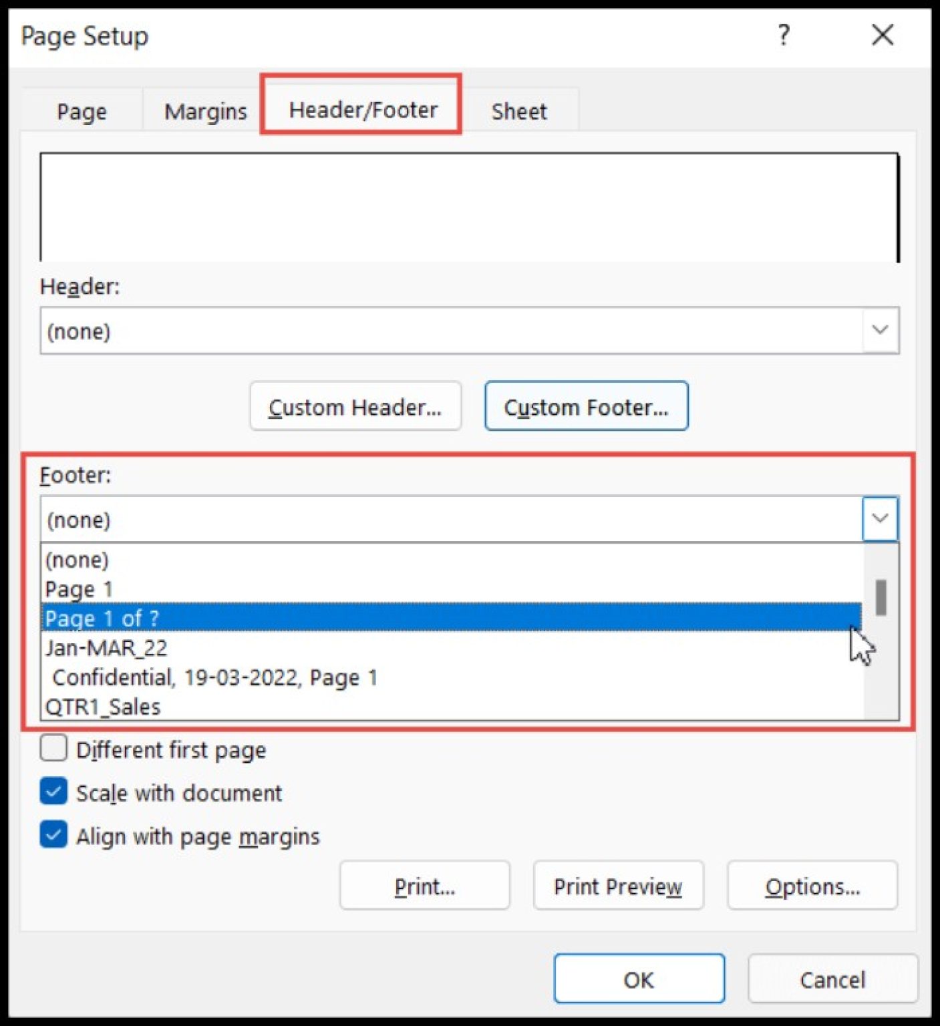
Task: Click the Help question mark icon
Action: (x=783, y=36)
